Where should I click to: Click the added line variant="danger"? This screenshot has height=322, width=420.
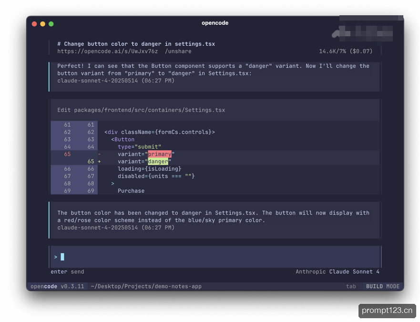pos(144,161)
